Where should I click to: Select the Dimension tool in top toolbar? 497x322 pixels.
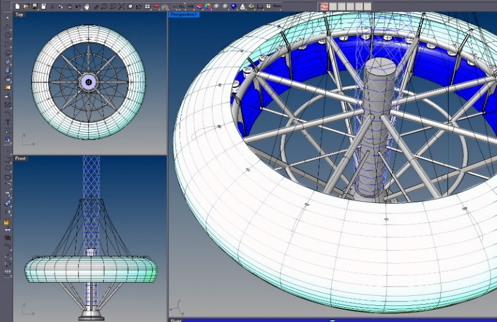click(260, 6)
